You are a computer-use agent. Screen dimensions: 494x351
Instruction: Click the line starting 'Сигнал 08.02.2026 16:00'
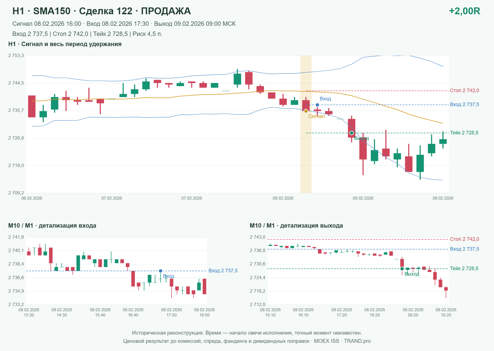point(124,24)
